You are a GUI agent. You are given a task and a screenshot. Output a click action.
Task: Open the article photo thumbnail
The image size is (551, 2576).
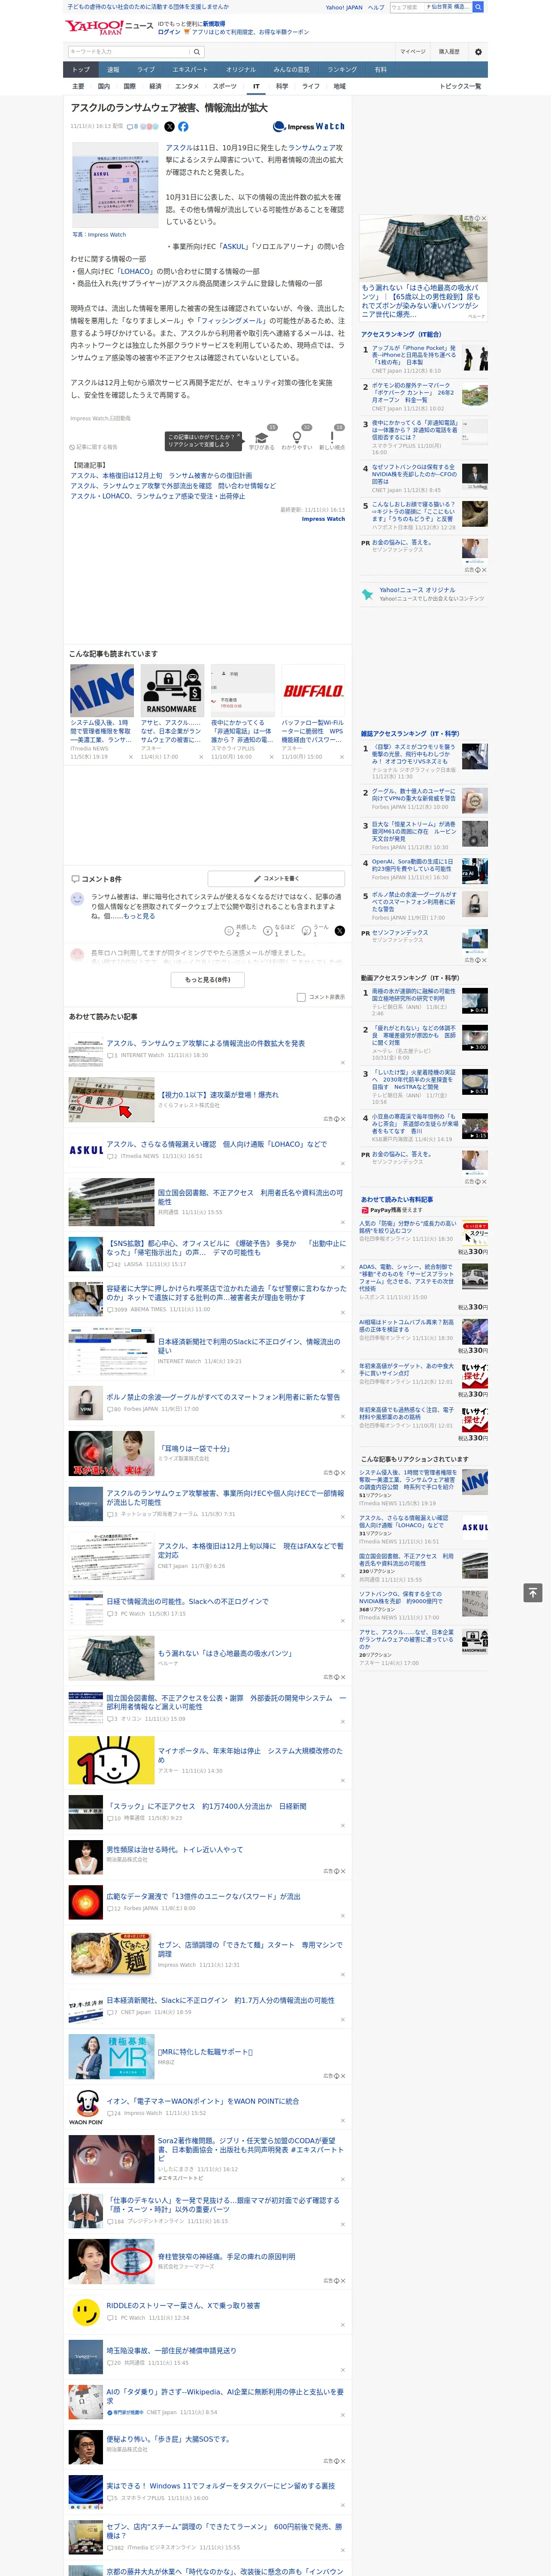115,185
